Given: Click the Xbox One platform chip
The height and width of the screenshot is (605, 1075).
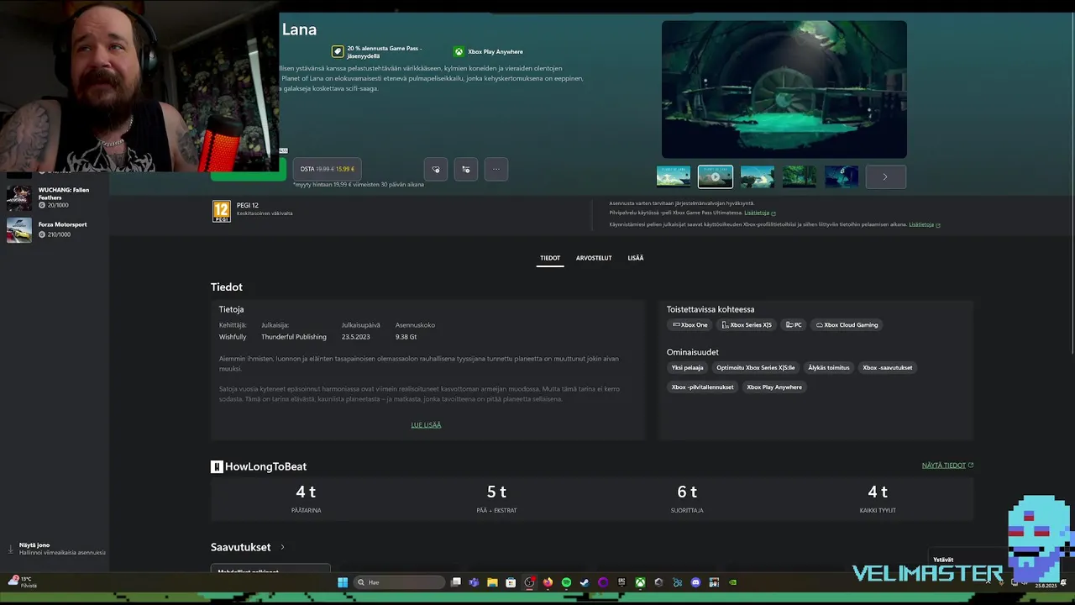Looking at the screenshot, I should pyautogui.click(x=690, y=325).
